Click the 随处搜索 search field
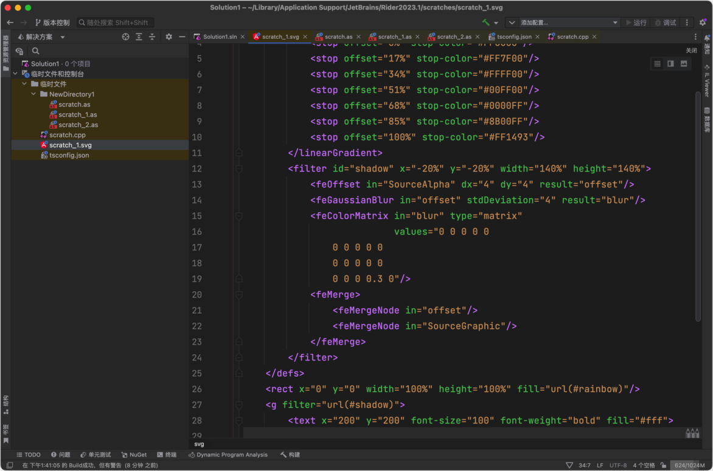 click(x=116, y=22)
